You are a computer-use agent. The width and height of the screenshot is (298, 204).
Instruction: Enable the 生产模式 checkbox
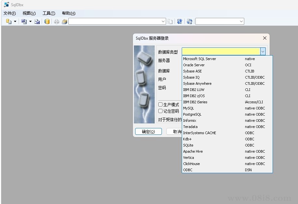point(160,104)
